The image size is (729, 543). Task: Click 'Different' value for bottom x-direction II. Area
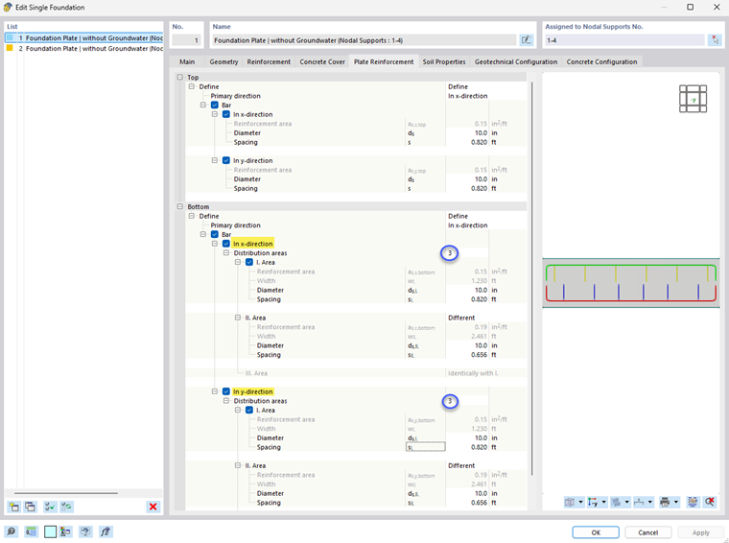coord(461,318)
